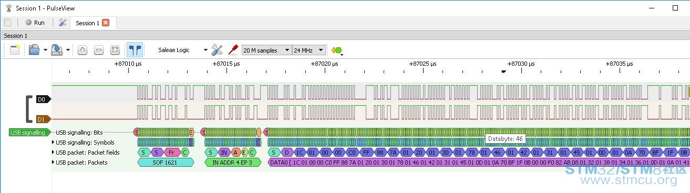Click the orange A address field annotation

[236, 153]
